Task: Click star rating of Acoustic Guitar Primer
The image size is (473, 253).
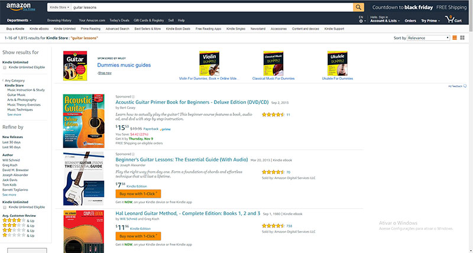Action: click(273, 115)
